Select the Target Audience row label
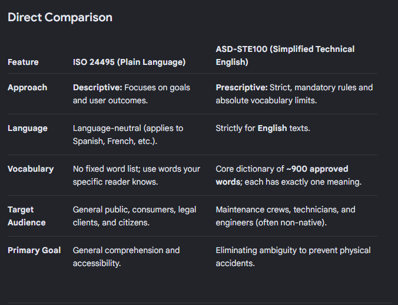Viewport: 398px width, 305px height. (x=26, y=216)
